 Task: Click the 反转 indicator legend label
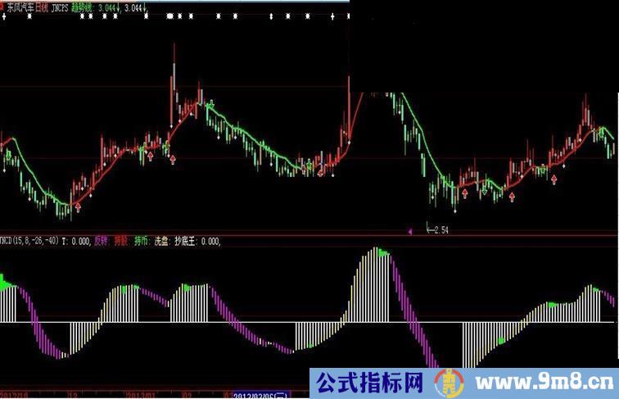[101, 241]
